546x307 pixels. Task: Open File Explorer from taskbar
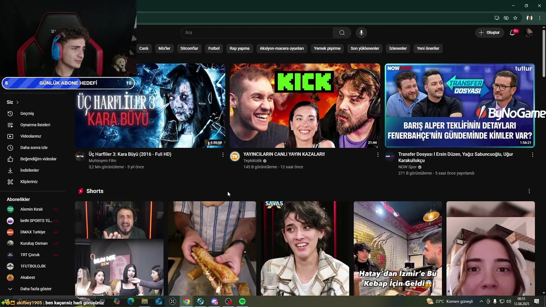coord(145,301)
